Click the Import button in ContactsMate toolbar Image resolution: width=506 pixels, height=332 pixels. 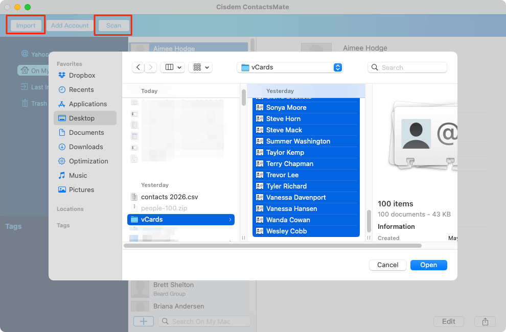(26, 26)
